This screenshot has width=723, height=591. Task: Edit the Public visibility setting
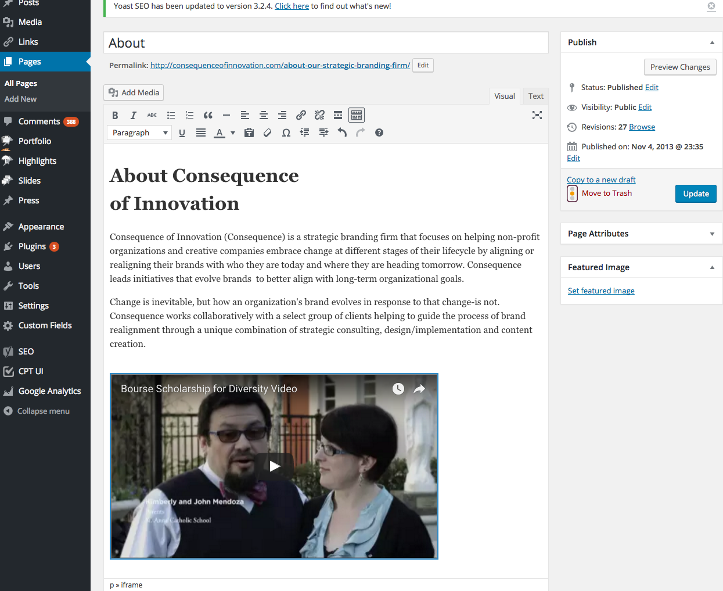coord(645,107)
